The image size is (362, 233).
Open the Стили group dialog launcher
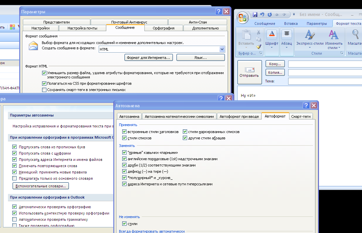[342, 53]
